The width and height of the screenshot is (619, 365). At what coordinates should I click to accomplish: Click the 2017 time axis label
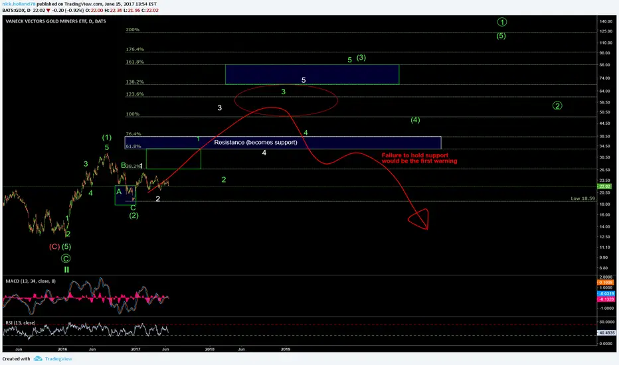click(135, 349)
